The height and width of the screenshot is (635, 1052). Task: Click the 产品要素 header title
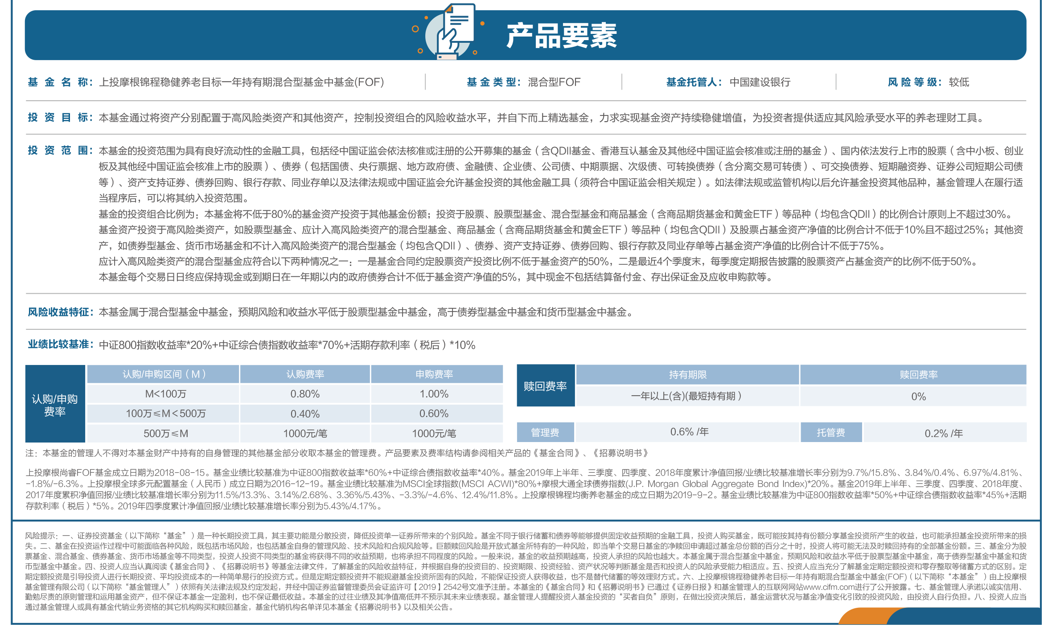click(x=562, y=36)
